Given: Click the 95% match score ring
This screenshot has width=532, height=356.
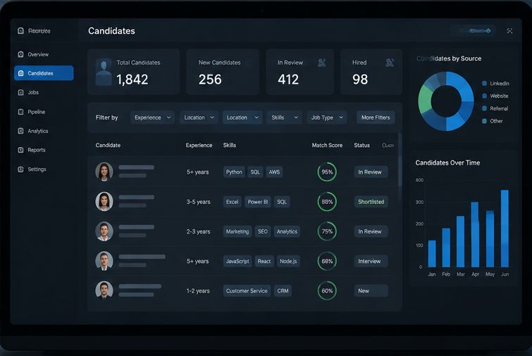Looking at the screenshot, I should [327, 172].
